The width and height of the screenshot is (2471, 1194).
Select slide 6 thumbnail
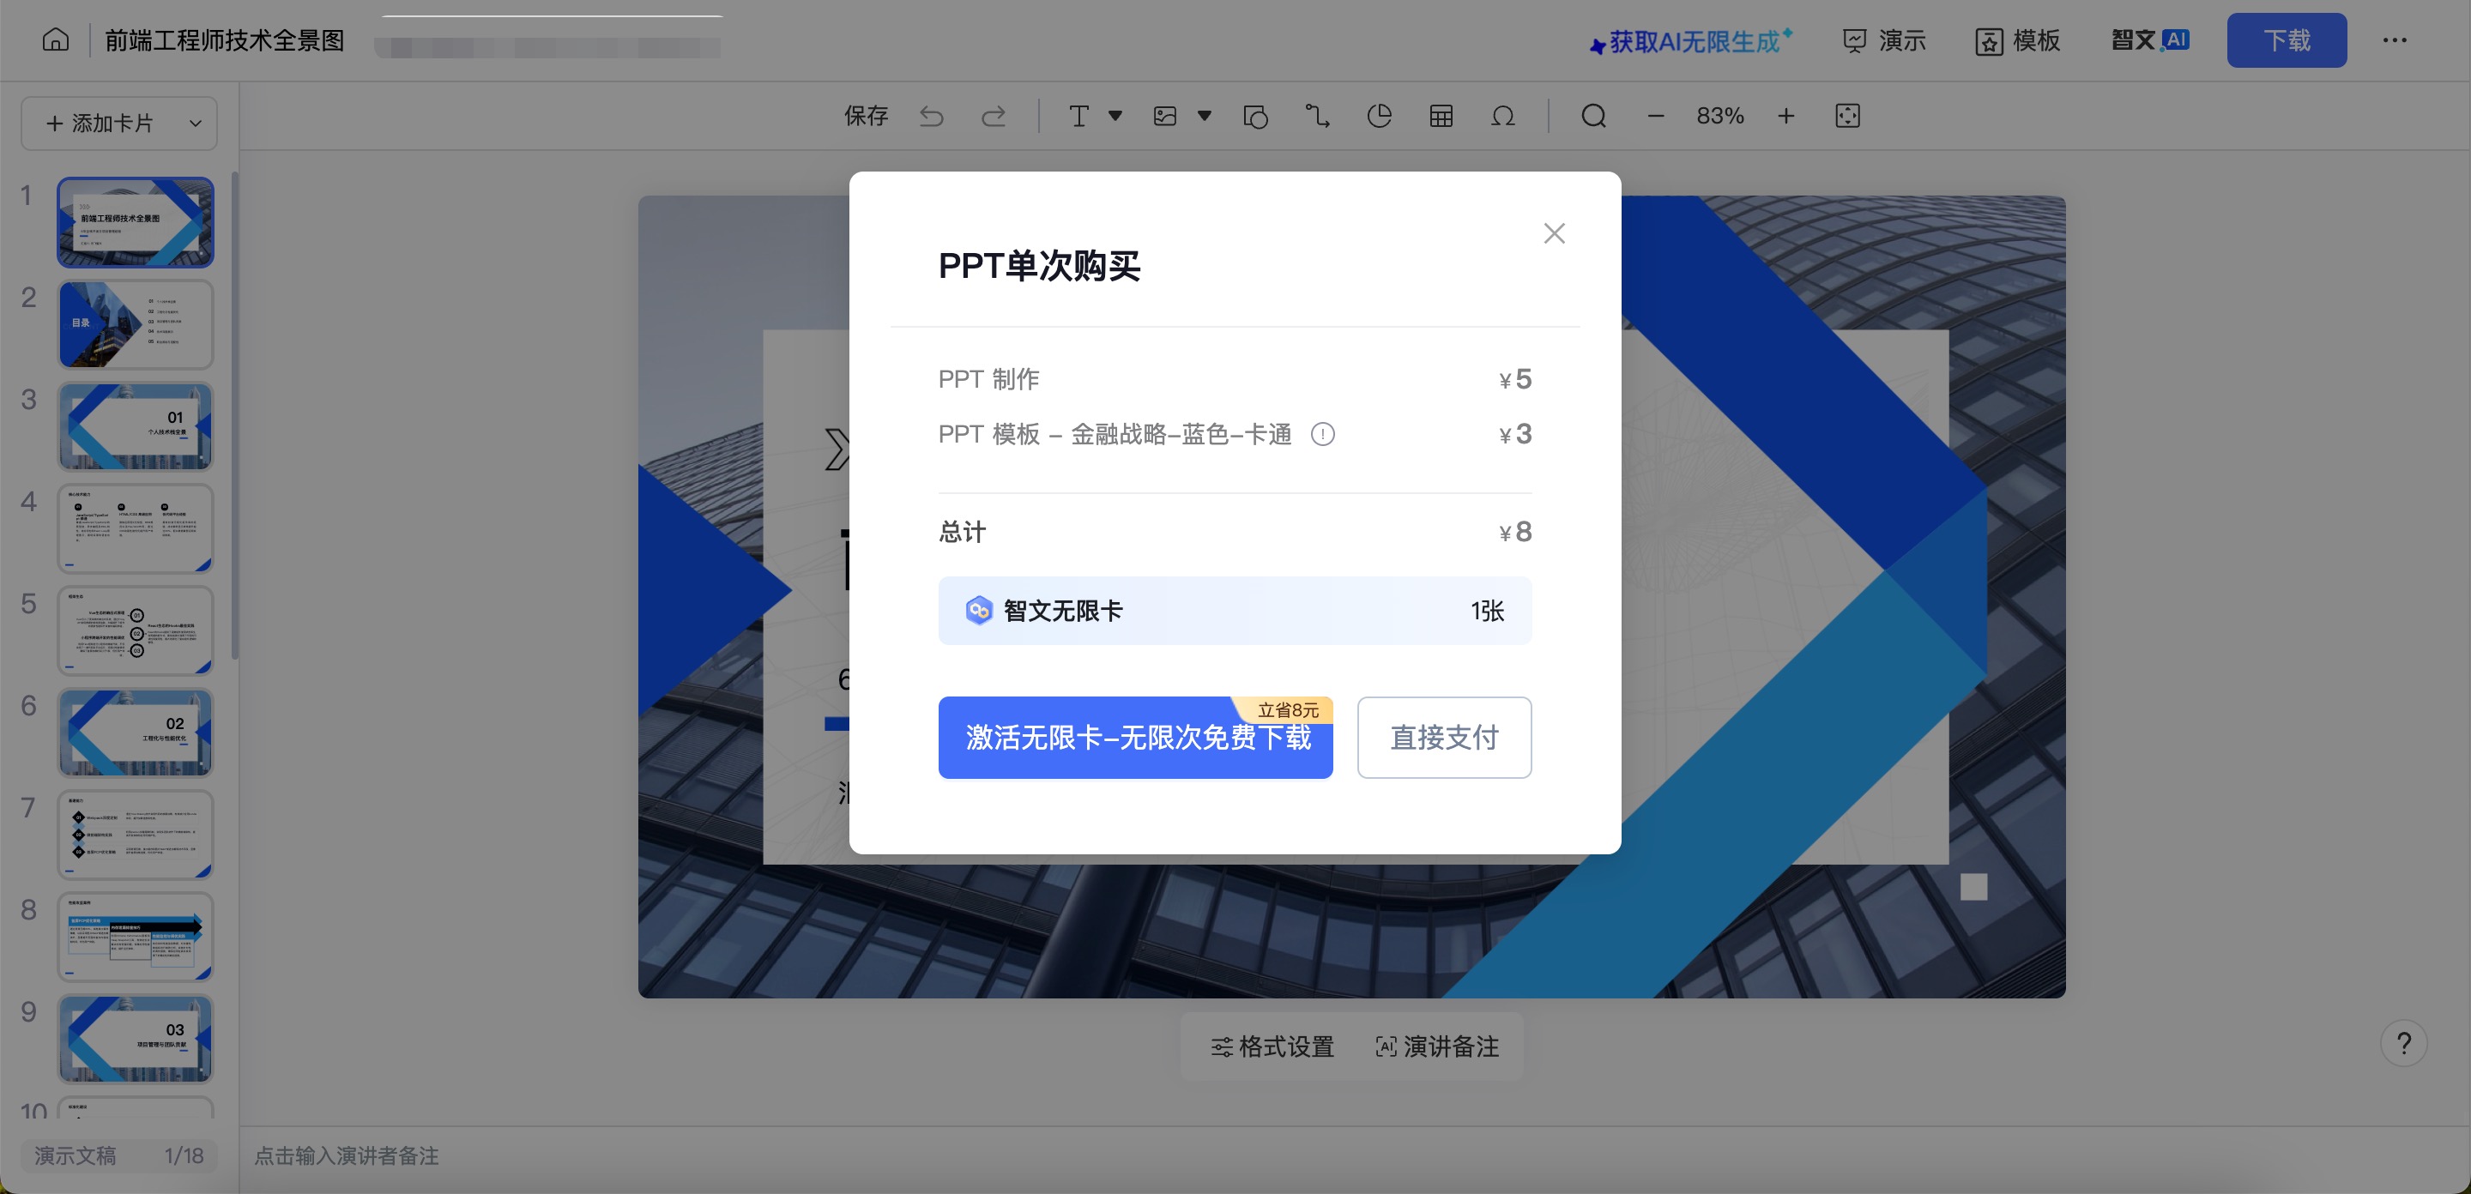click(136, 733)
